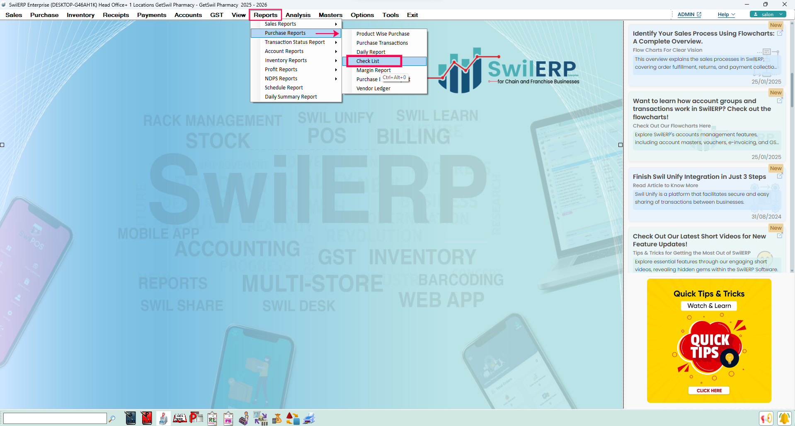Open Purchase Invoice icon in bottom toolbar

coord(146,418)
